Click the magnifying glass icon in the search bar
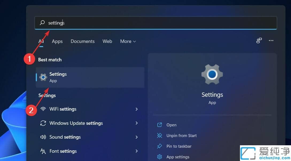The height and width of the screenshot is (161, 291). (x=42, y=23)
